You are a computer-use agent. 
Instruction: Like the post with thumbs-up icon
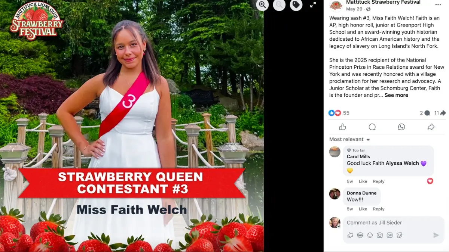pyautogui.click(x=342, y=127)
